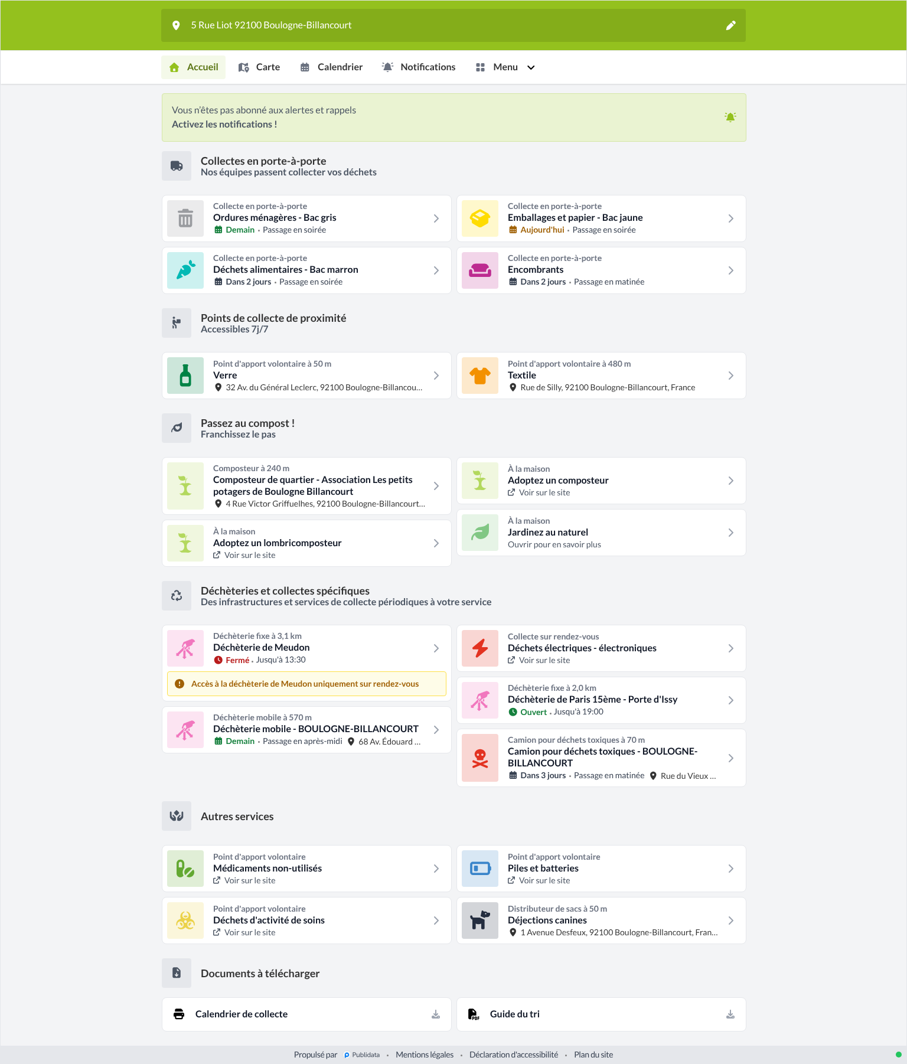Open Déchèterie de Meudon chevron arrow
This screenshot has width=907, height=1064.
tap(436, 648)
